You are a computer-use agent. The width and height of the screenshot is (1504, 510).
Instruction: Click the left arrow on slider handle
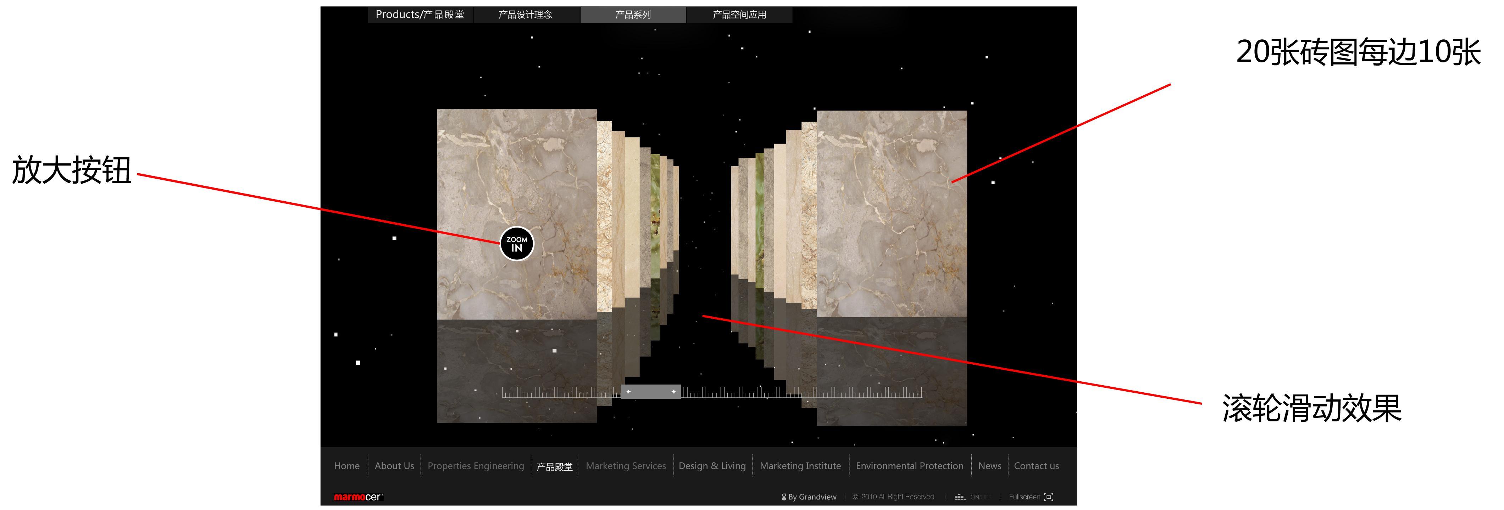(628, 392)
